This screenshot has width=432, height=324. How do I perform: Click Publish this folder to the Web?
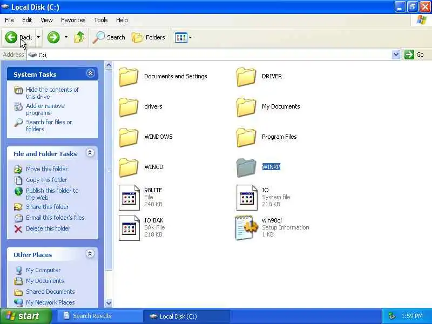point(52,194)
